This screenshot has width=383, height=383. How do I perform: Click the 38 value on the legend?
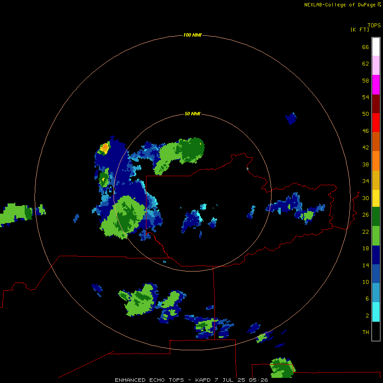366,164
